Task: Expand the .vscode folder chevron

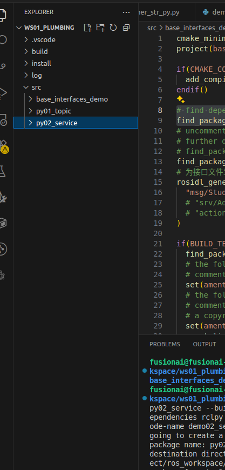Action: click(26, 39)
